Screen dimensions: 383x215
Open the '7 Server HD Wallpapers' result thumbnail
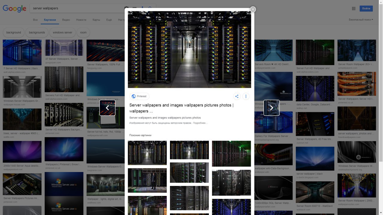[22, 53]
